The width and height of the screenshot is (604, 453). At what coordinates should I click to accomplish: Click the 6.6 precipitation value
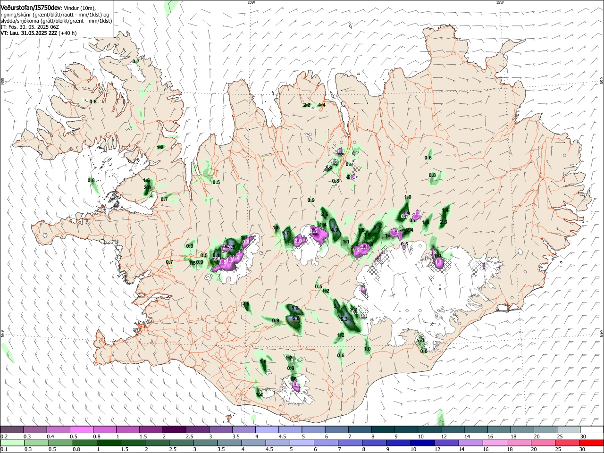(x=296, y=319)
